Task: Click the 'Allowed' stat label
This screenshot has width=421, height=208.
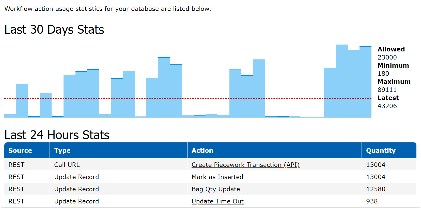Action: (391, 49)
